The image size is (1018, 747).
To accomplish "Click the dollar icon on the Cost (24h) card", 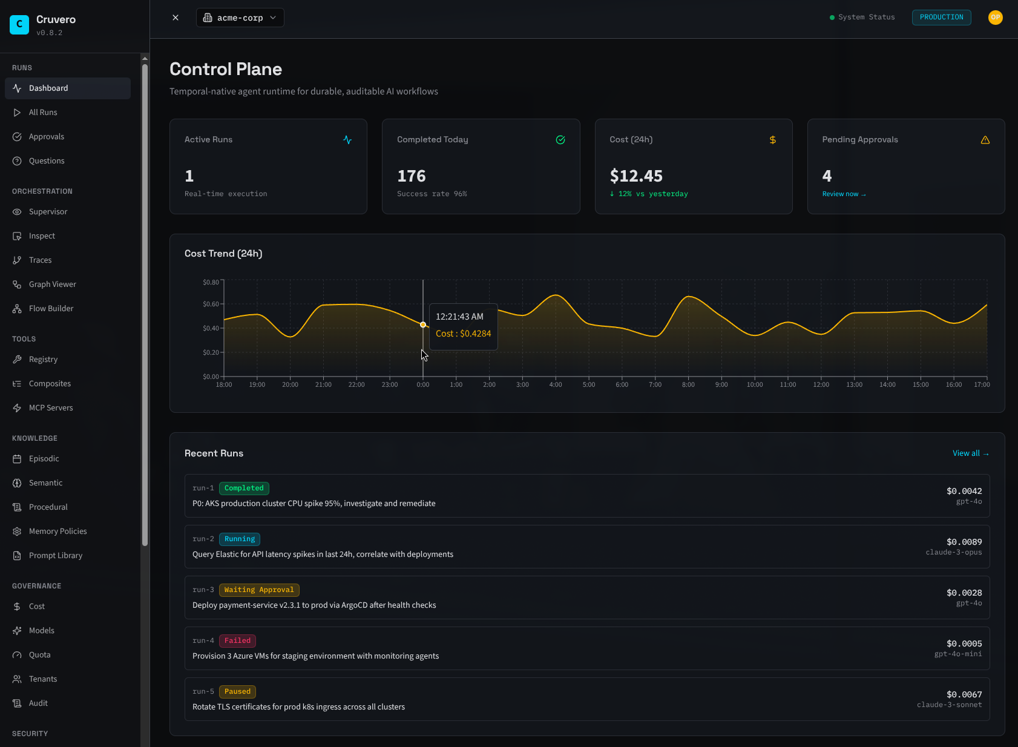I will [x=773, y=139].
